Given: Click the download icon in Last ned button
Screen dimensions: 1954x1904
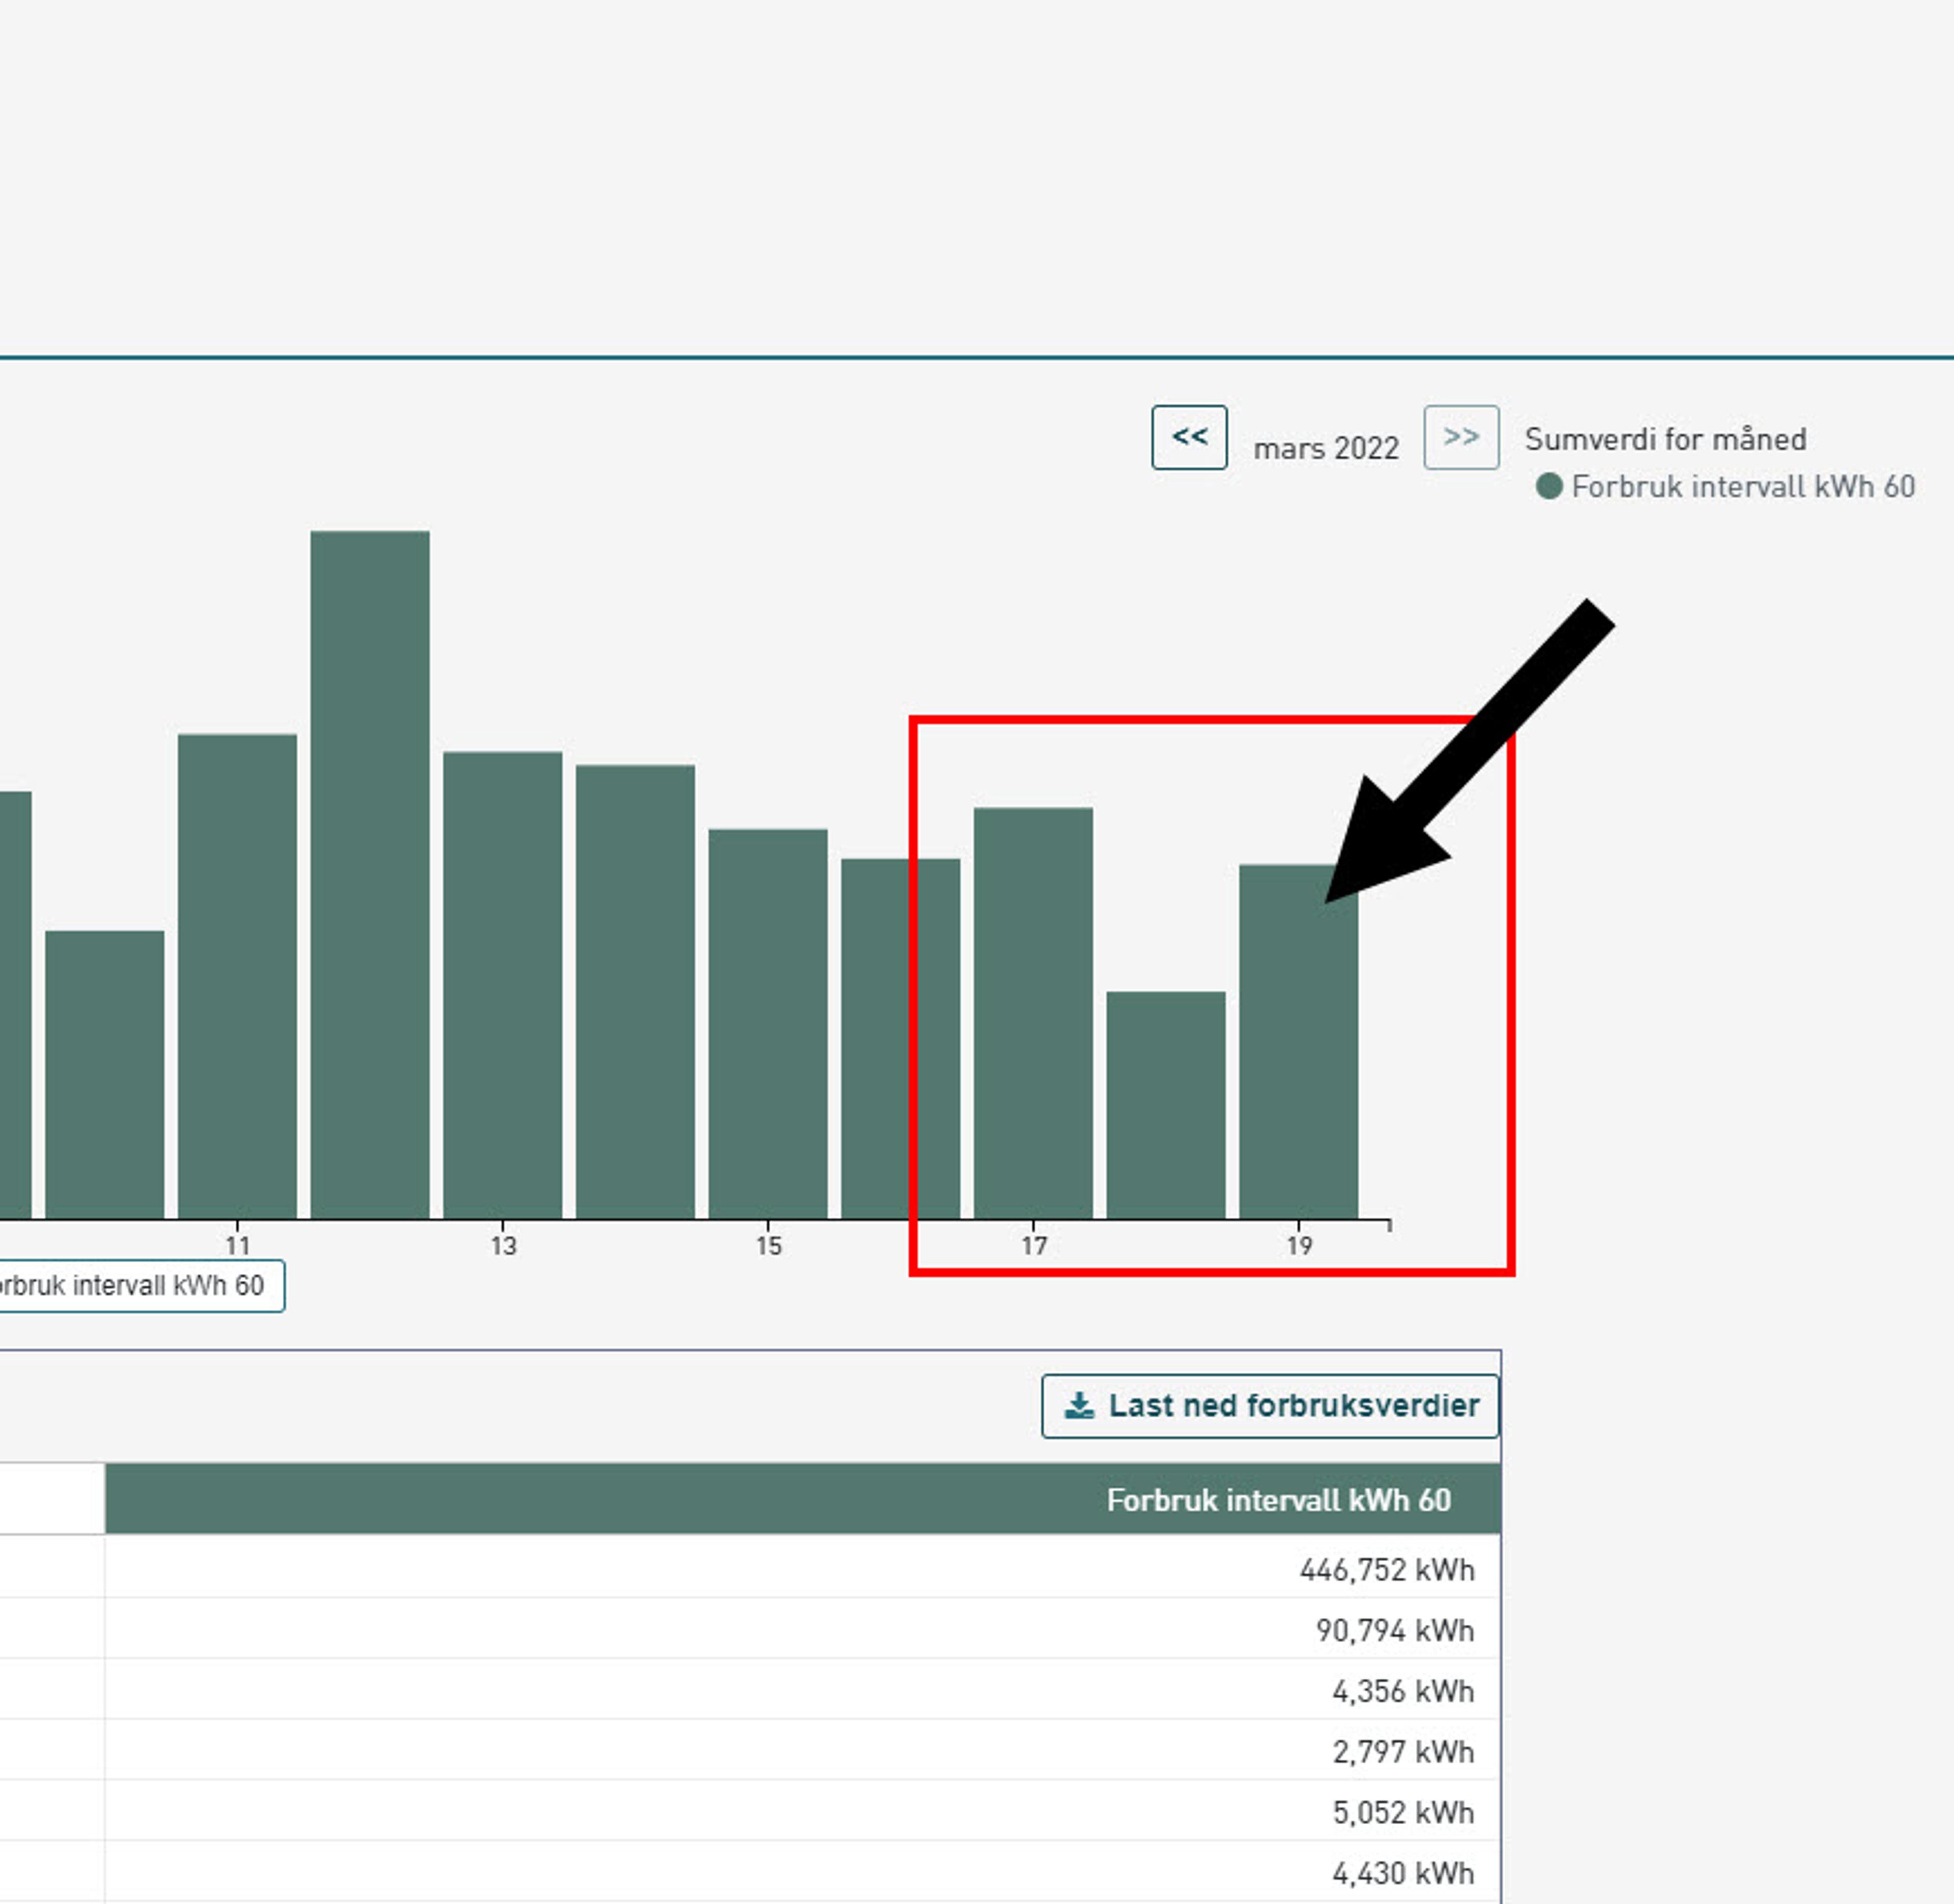Looking at the screenshot, I should tap(1079, 1406).
